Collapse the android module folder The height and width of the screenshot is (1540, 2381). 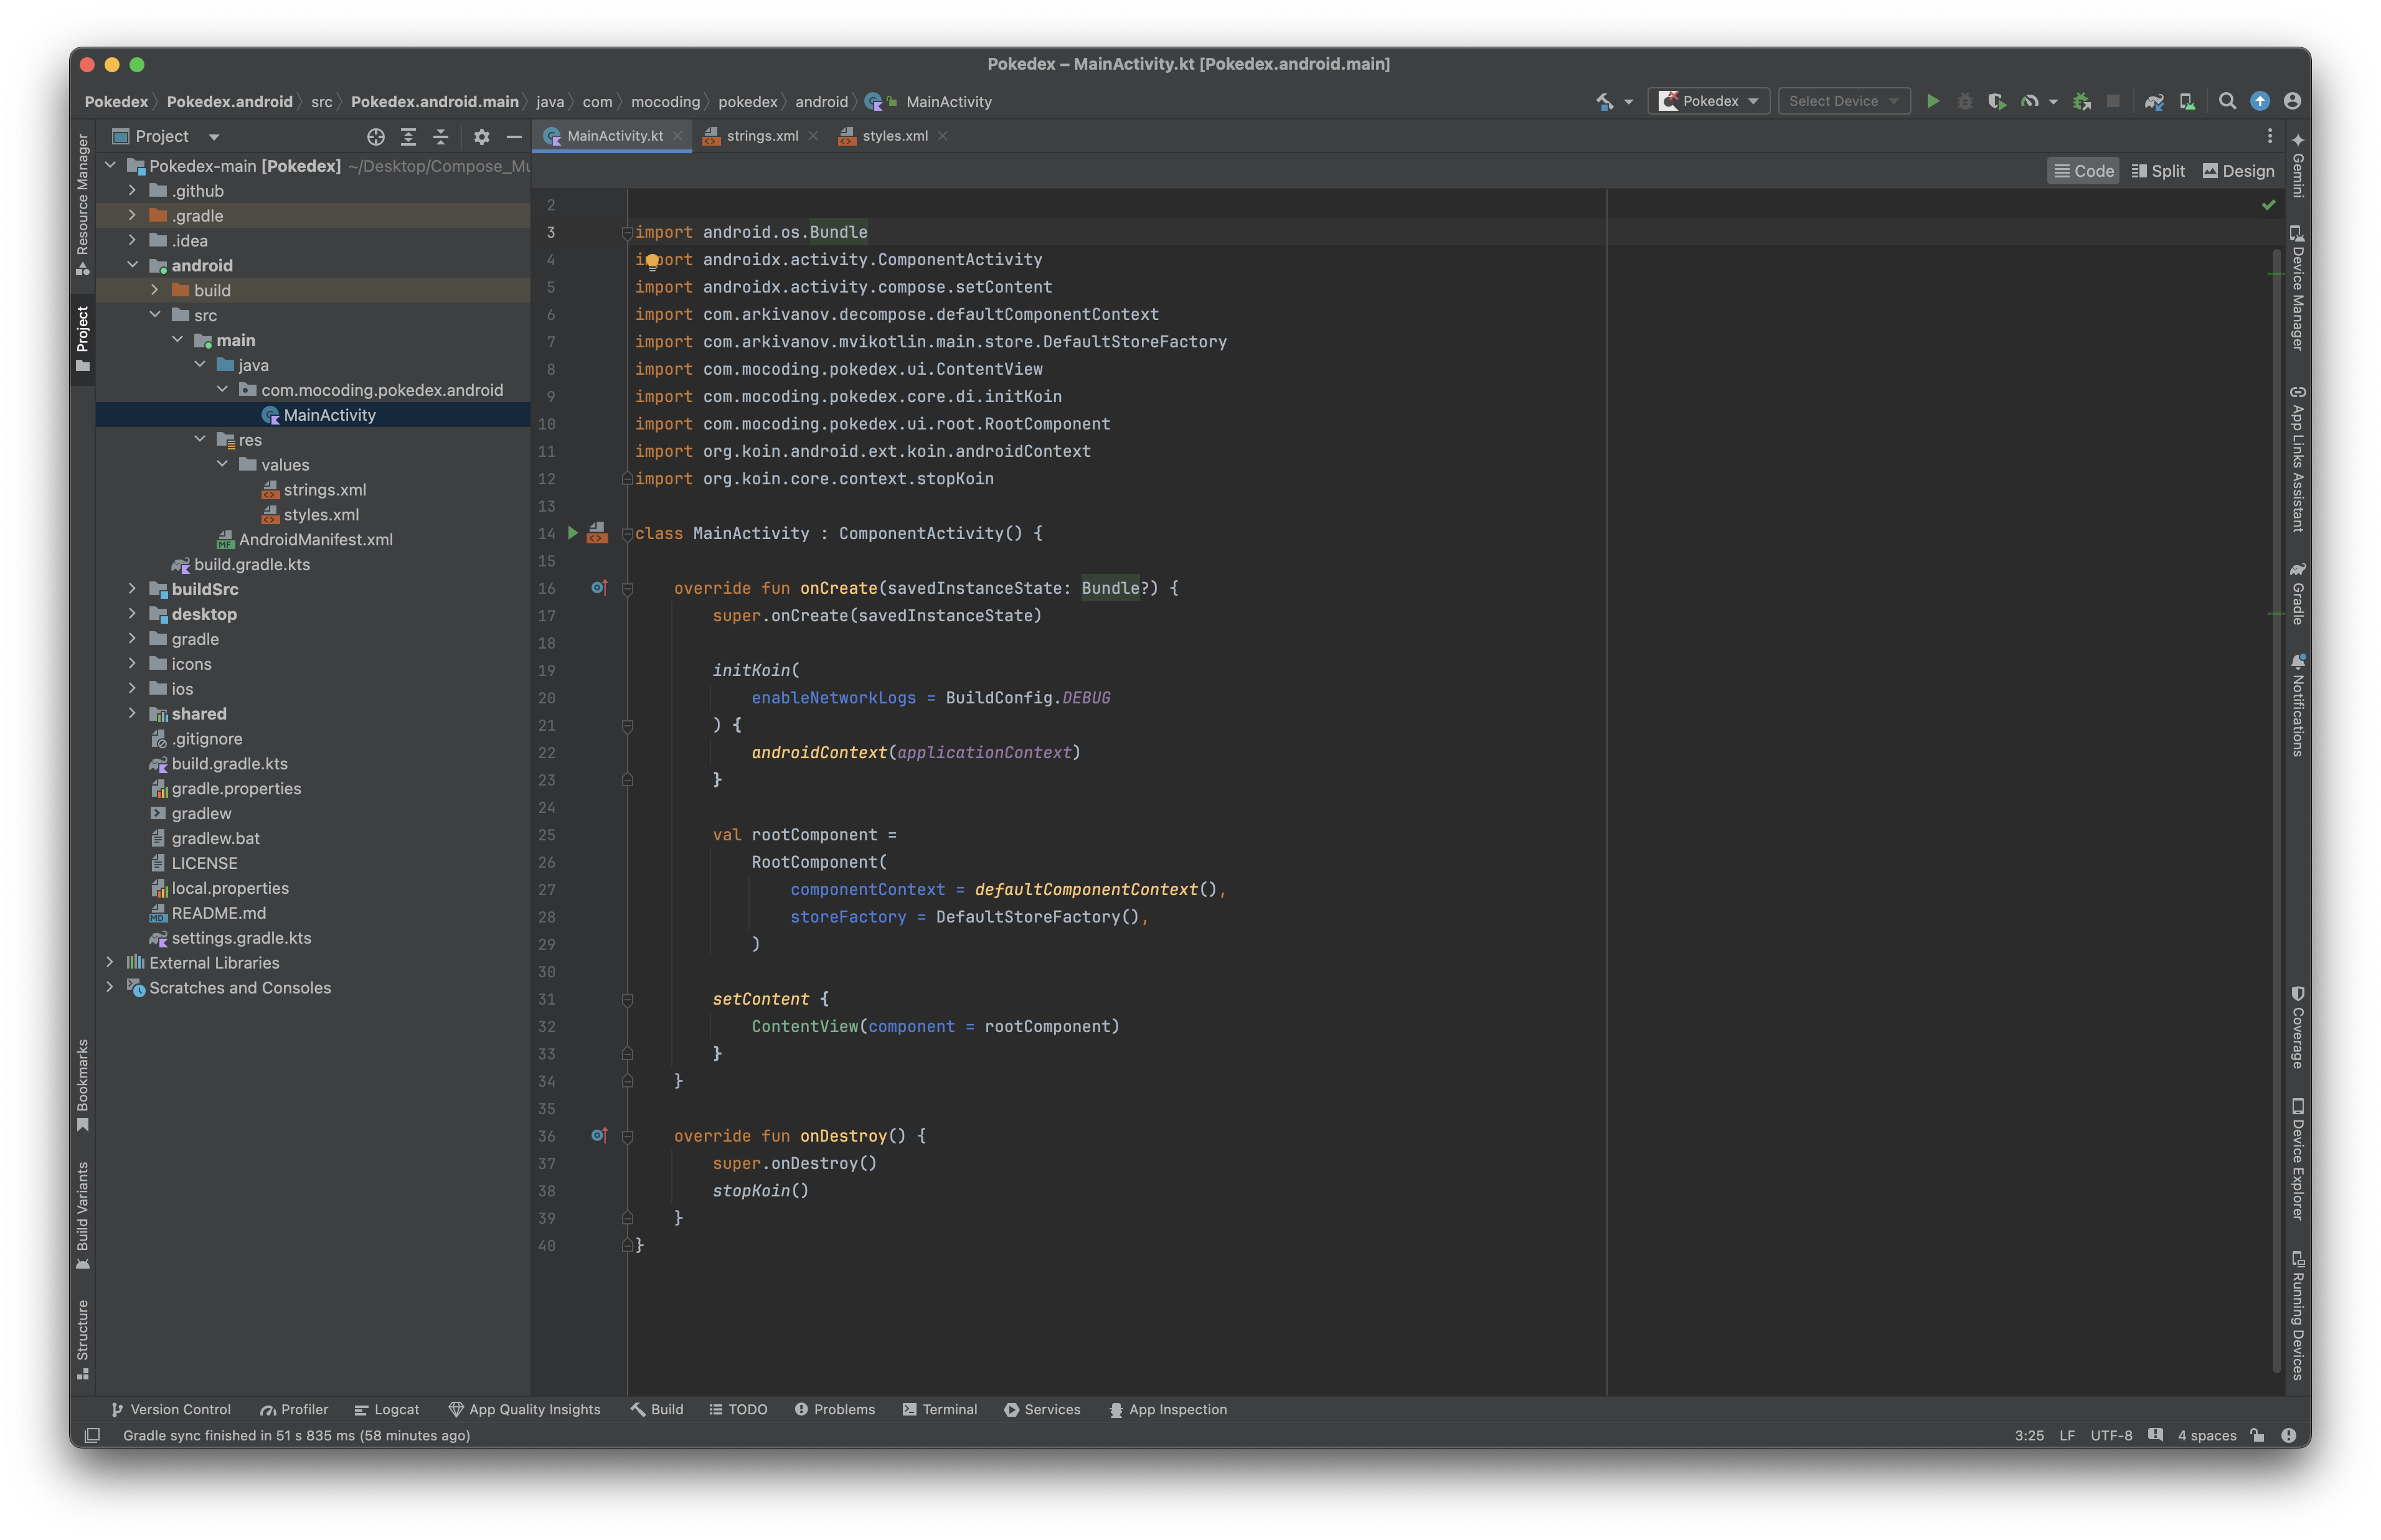click(132, 265)
